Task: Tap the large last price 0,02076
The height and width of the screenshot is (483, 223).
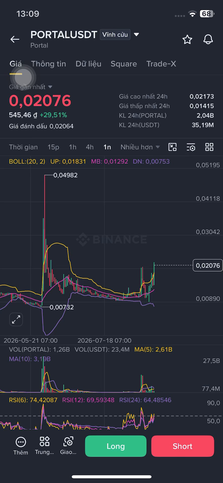Action: coord(40,100)
